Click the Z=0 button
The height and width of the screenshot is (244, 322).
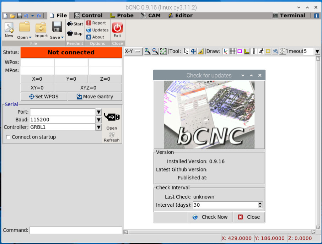105,79
